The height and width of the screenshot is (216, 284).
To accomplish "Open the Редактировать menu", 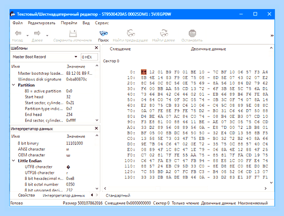I will (42, 23).
